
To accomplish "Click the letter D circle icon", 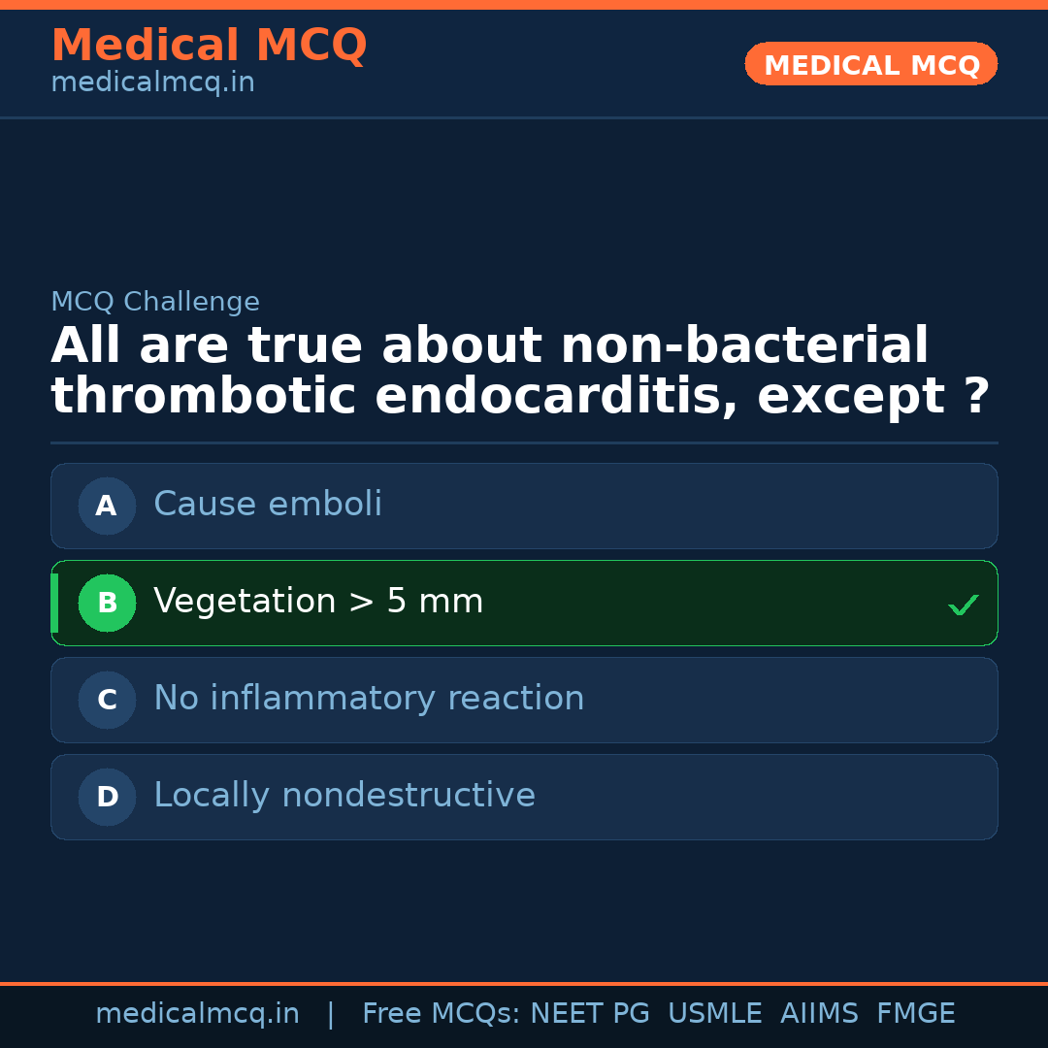I will (x=107, y=797).
